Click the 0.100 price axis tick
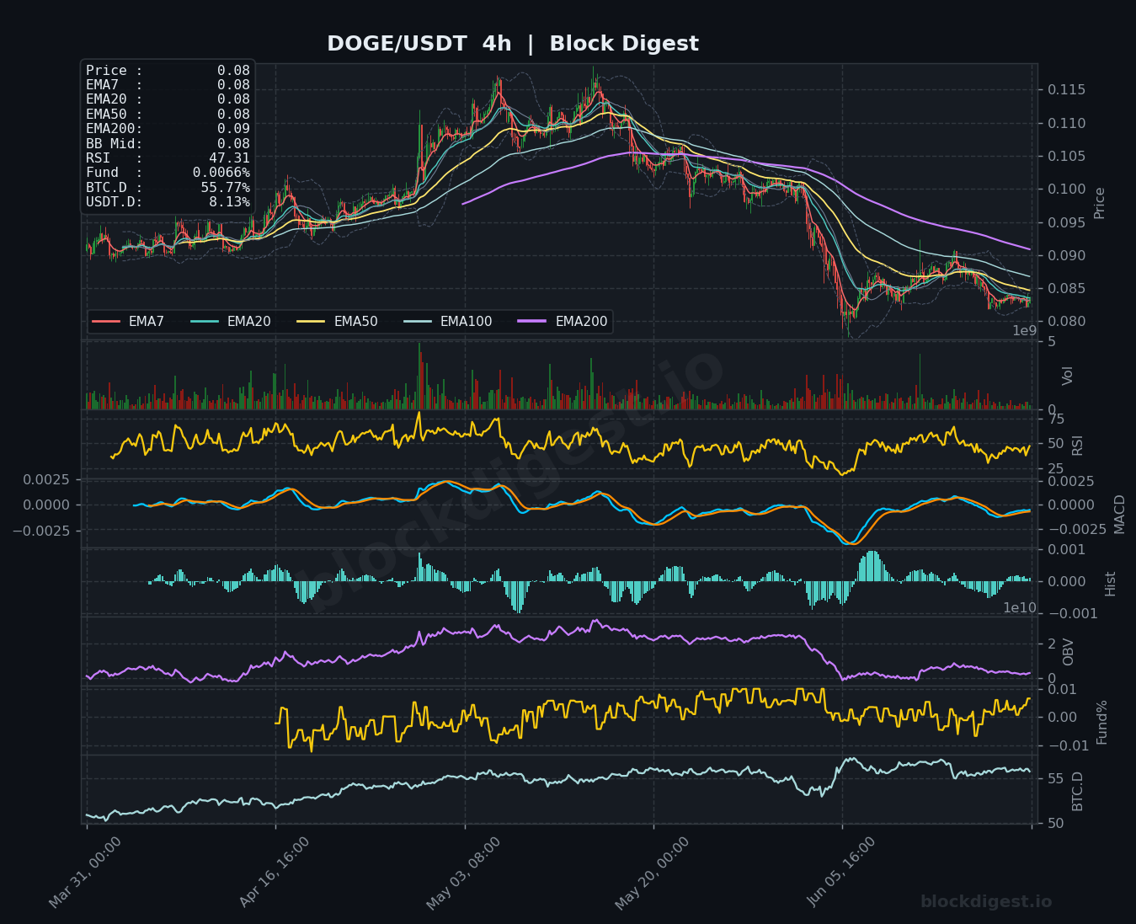1136x924 pixels. click(1066, 190)
